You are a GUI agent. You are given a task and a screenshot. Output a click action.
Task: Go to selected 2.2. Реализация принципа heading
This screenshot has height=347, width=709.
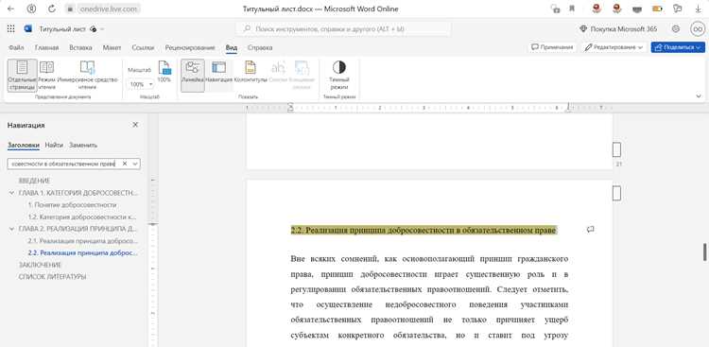[x=83, y=252]
